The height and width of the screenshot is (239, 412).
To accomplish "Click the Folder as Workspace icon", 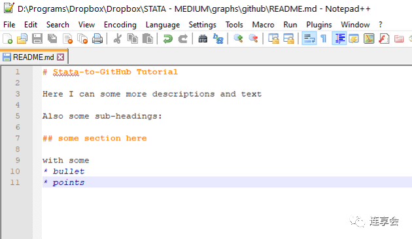I will 399,39.
